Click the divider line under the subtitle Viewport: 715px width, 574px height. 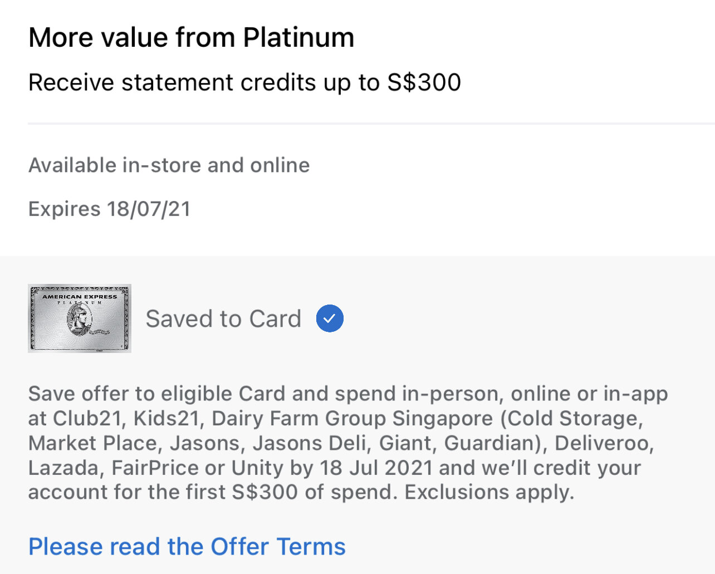coord(371,123)
